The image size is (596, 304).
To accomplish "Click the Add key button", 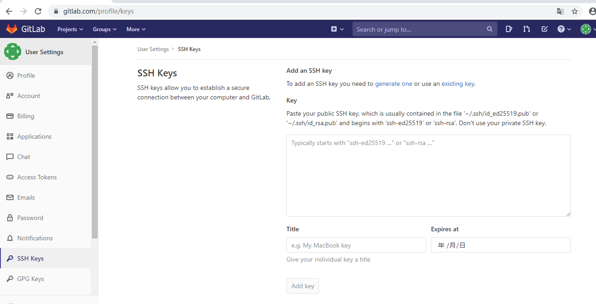I will (303, 286).
